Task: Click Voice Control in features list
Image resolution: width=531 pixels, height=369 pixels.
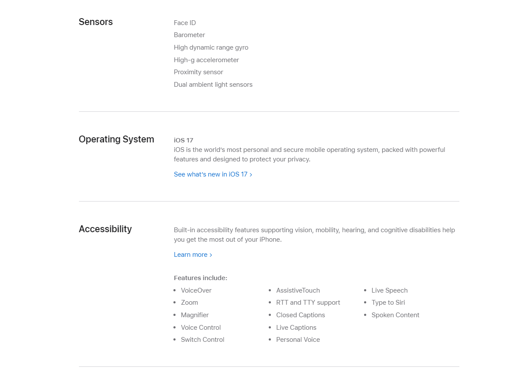Action: [x=201, y=328]
